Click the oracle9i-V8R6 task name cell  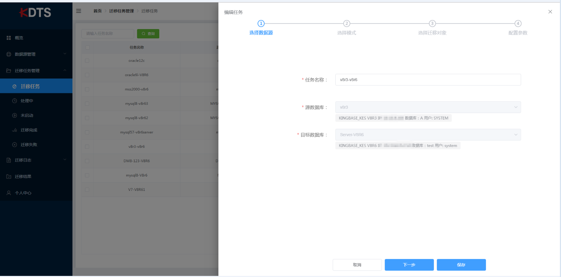(x=137, y=75)
